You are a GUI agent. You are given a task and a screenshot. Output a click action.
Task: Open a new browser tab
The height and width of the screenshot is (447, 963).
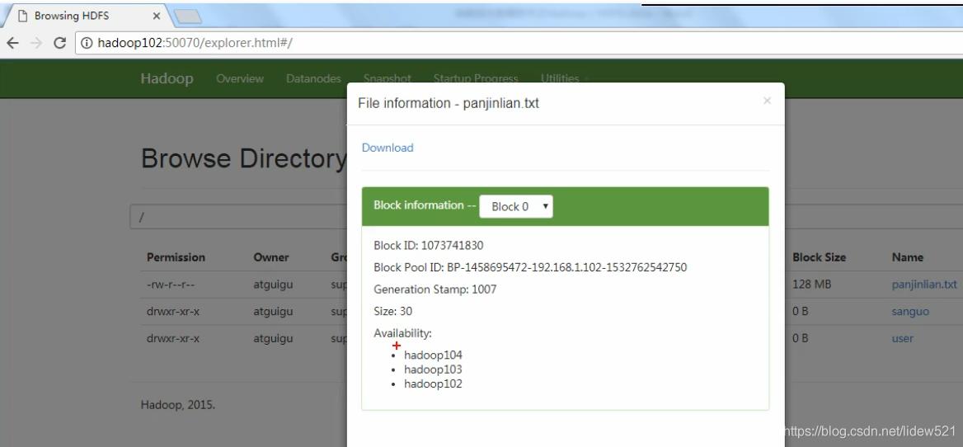point(188,16)
